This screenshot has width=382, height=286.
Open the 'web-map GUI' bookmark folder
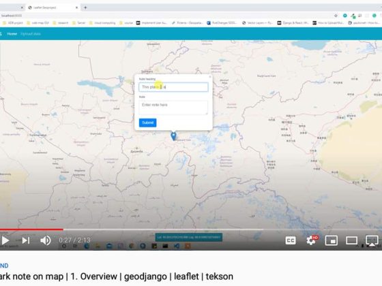38,23
